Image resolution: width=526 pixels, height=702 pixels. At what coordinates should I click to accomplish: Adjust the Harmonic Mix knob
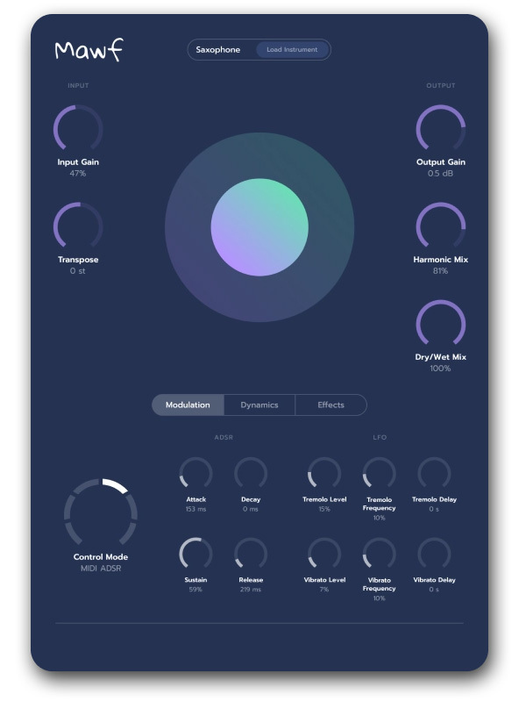tap(440, 226)
